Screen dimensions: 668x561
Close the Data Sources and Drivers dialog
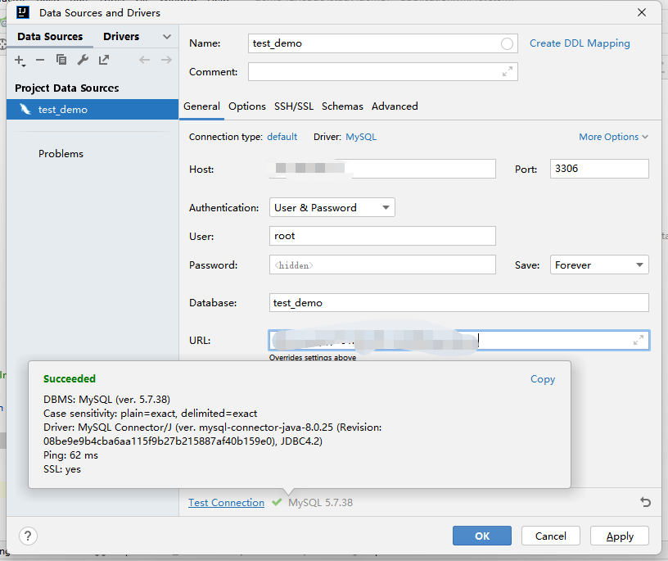tap(642, 13)
